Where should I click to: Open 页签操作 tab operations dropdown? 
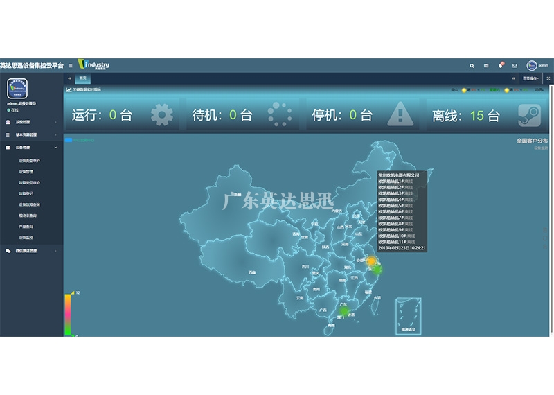click(530, 78)
